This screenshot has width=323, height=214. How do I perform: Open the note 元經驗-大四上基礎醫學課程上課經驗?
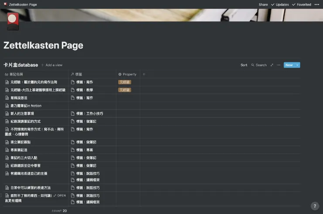[x=38, y=90]
